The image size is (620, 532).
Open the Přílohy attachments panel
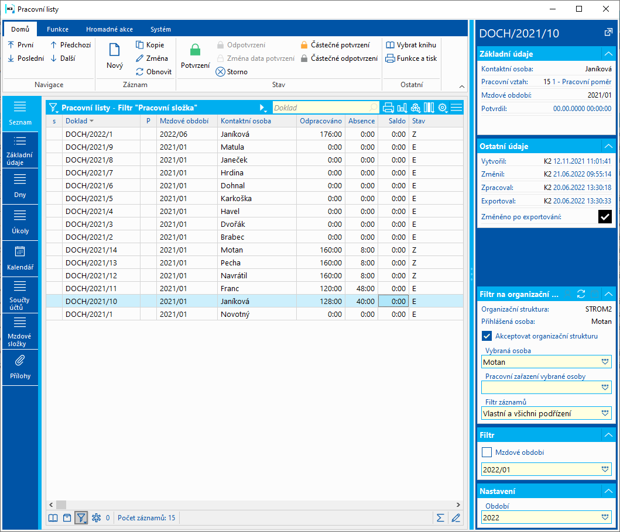pos(20,367)
